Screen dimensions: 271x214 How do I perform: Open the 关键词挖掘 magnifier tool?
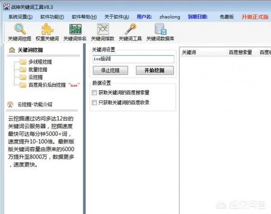tap(20, 33)
